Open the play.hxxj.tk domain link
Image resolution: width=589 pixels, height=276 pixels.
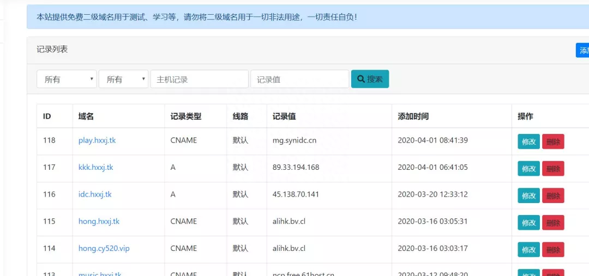tap(97, 140)
